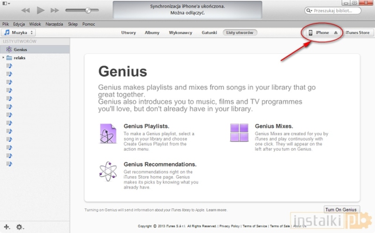375x233 pixels.
Task: Open the Privacy Policy link
Action: 229,226
